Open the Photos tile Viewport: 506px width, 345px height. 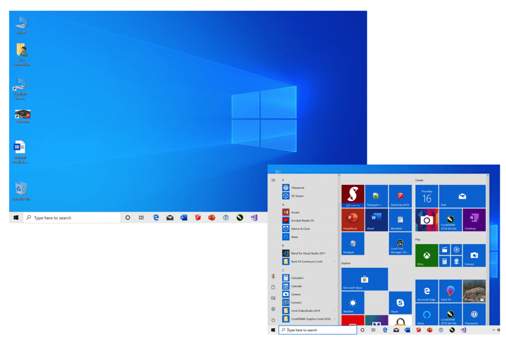(474, 291)
